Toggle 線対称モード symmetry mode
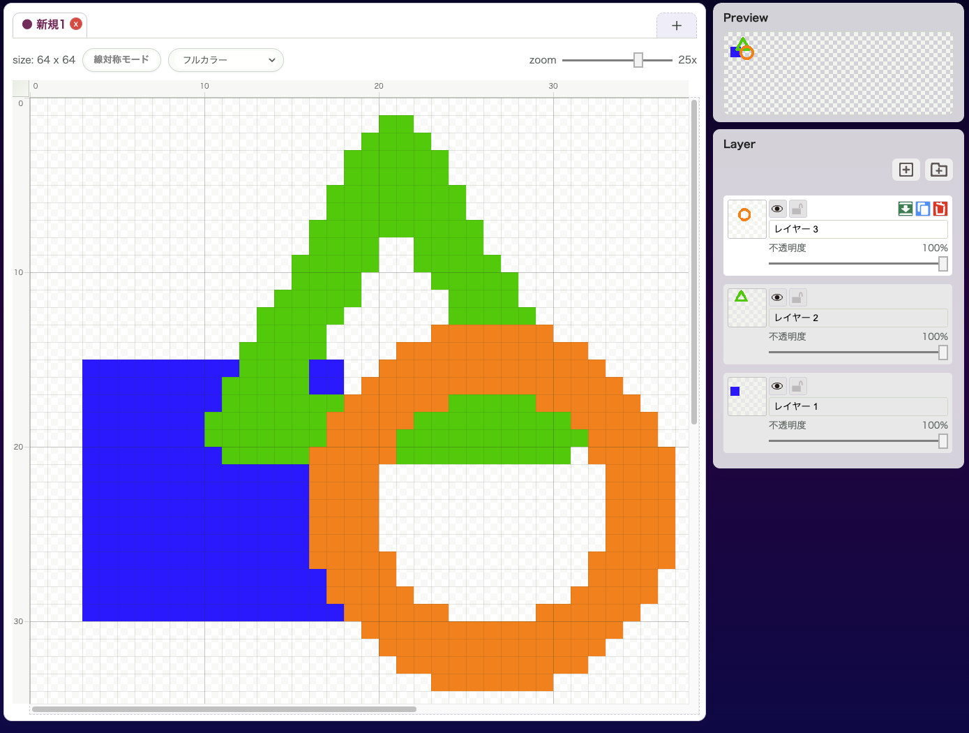Image resolution: width=969 pixels, height=733 pixels. (x=121, y=60)
